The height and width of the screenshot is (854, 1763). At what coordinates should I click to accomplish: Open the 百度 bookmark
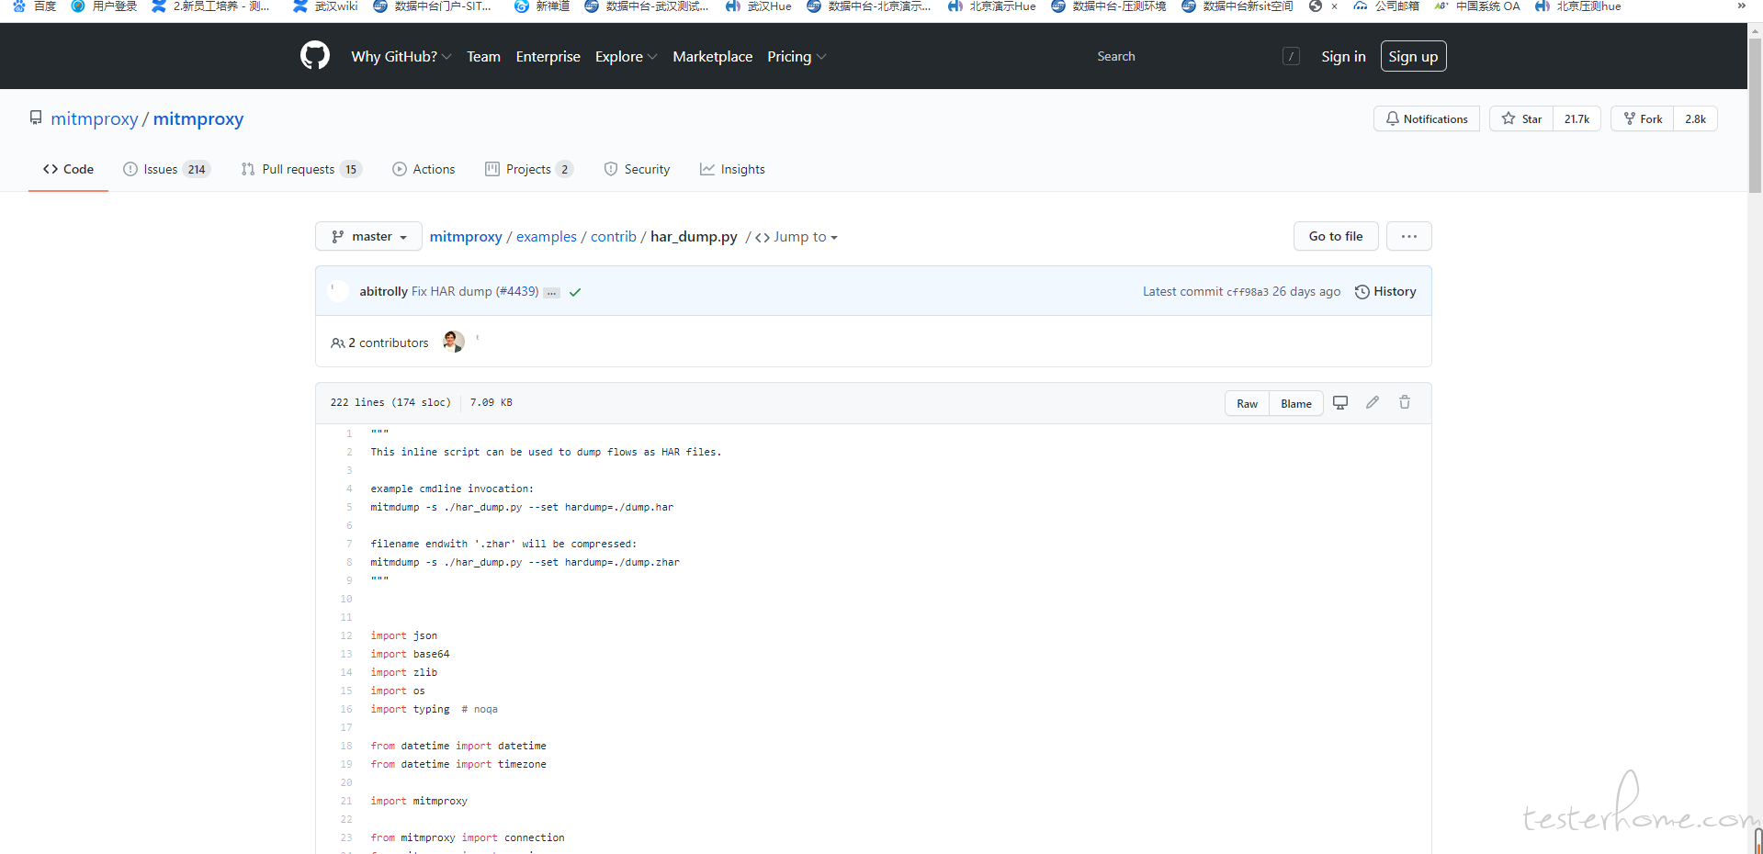point(35,6)
